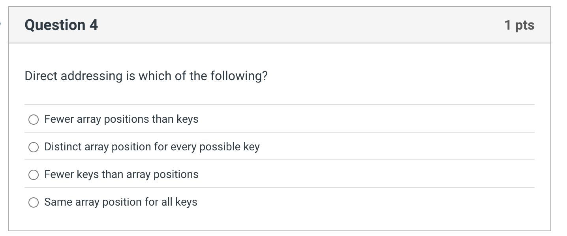This screenshot has height=236, width=567.
Task: Click the text 'Distinct array position for every possible key'
Action: point(152,147)
